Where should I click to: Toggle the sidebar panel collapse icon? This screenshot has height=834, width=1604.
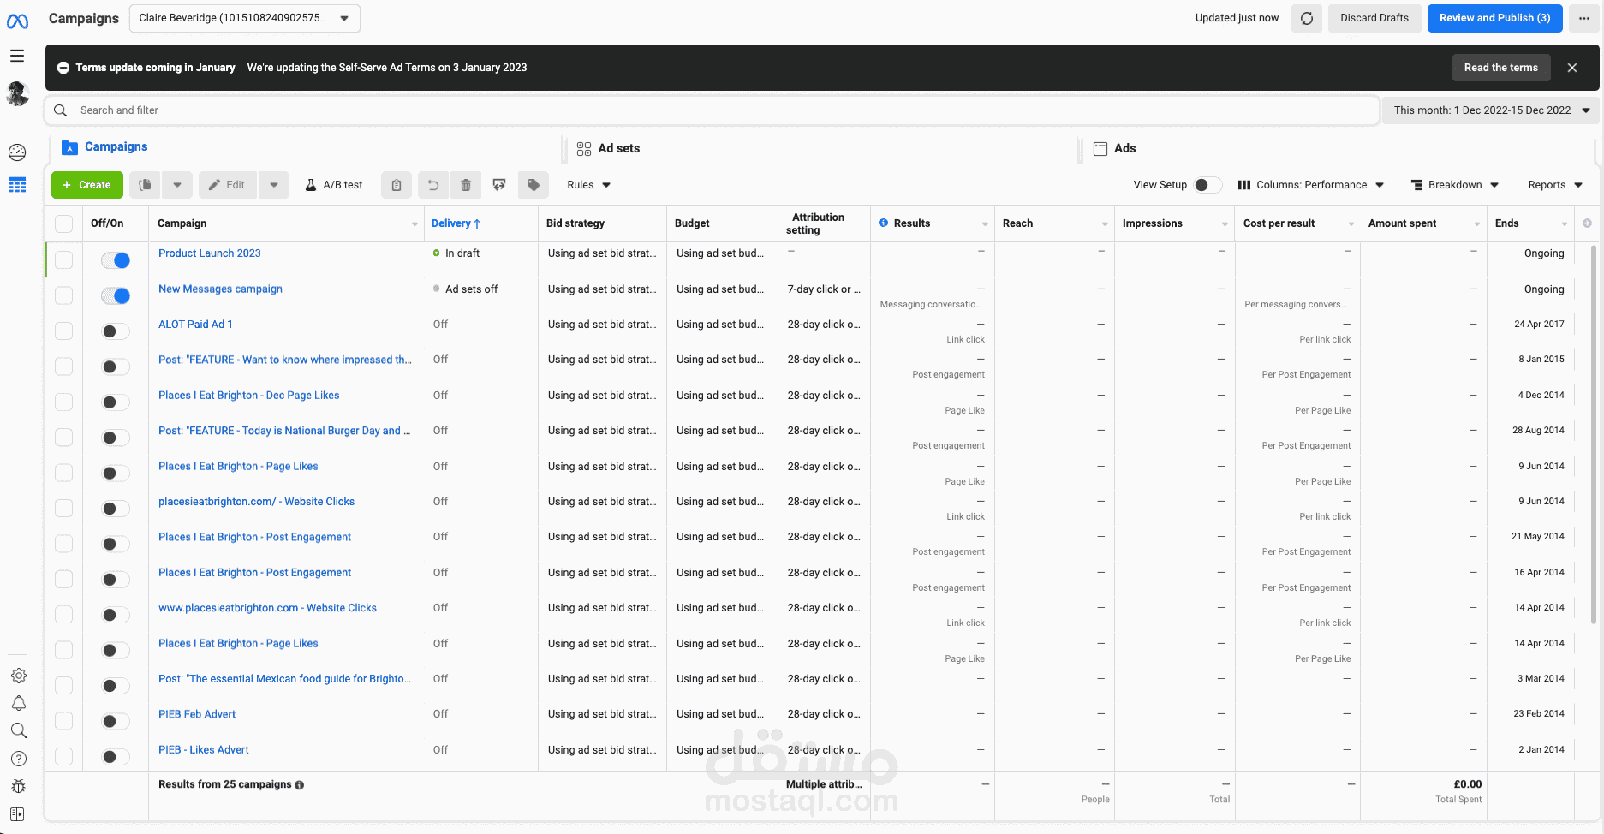click(17, 814)
